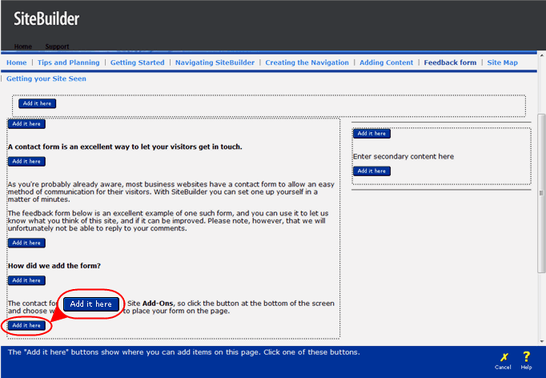Open the Home navigation link
546x378 pixels.
(x=16, y=62)
